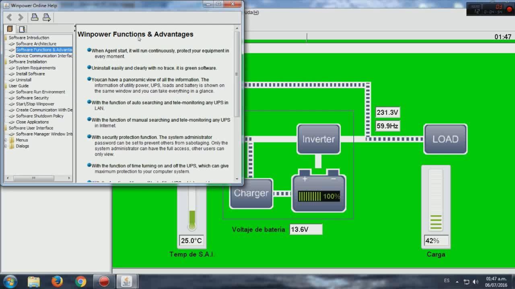515x289 pixels.
Task: Open the Ayuda(H) menu
Action: coord(251,12)
